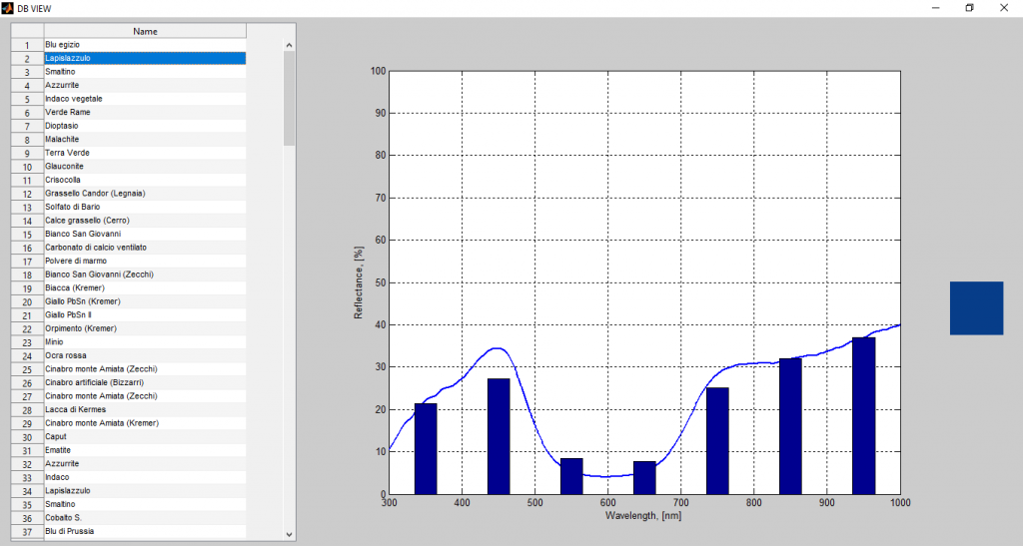Click the chart bar at 950 nm
The image size is (1023, 546).
[864, 415]
